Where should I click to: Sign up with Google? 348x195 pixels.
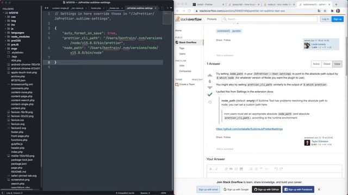pyautogui.click(x=236, y=190)
